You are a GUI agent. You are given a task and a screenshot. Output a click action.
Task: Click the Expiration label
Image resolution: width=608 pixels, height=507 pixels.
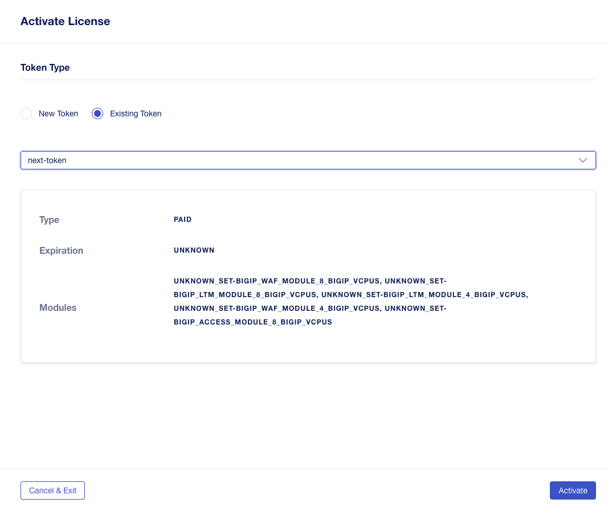(62, 250)
